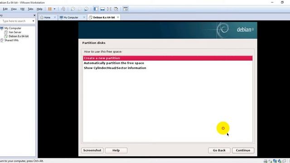
Task: Click the Debian 8.x 64-bit VM tree icon
Action: pos(6,36)
